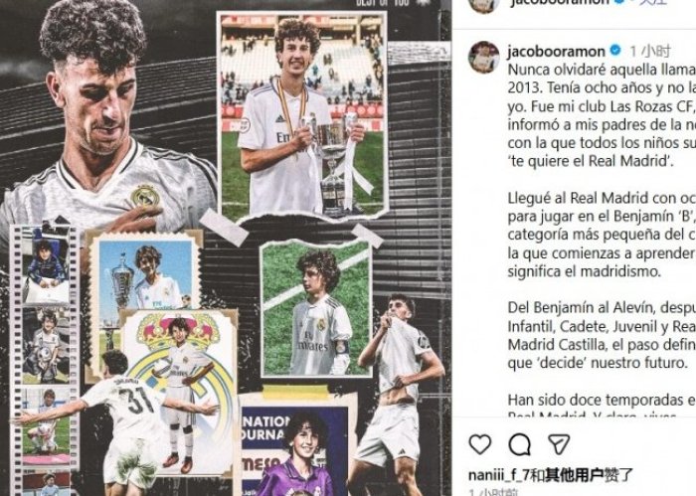Viewport: 696px width, 496px height.
Task: Select the trophy photo at top of collage
Action: point(302,115)
